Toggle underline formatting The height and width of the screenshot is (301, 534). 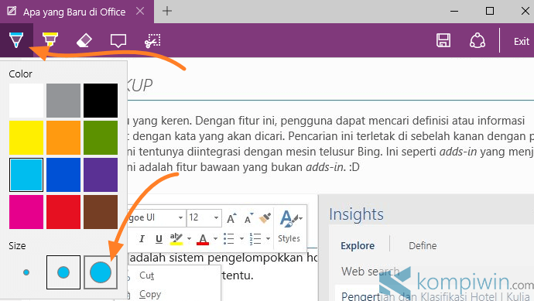click(159, 239)
